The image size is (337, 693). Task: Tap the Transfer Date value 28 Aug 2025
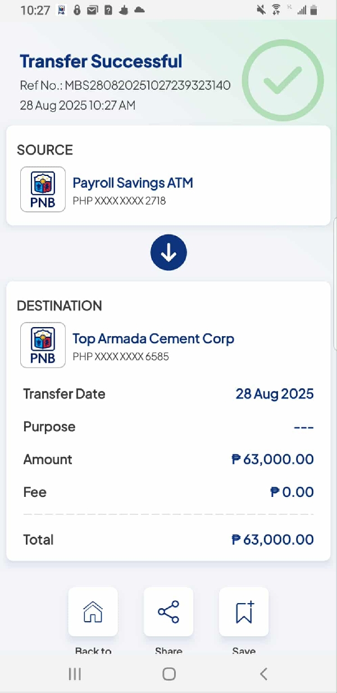(274, 394)
